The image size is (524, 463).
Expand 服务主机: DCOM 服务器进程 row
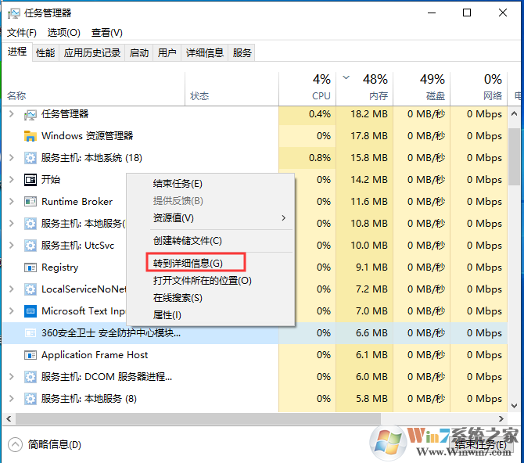click(12, 377)
